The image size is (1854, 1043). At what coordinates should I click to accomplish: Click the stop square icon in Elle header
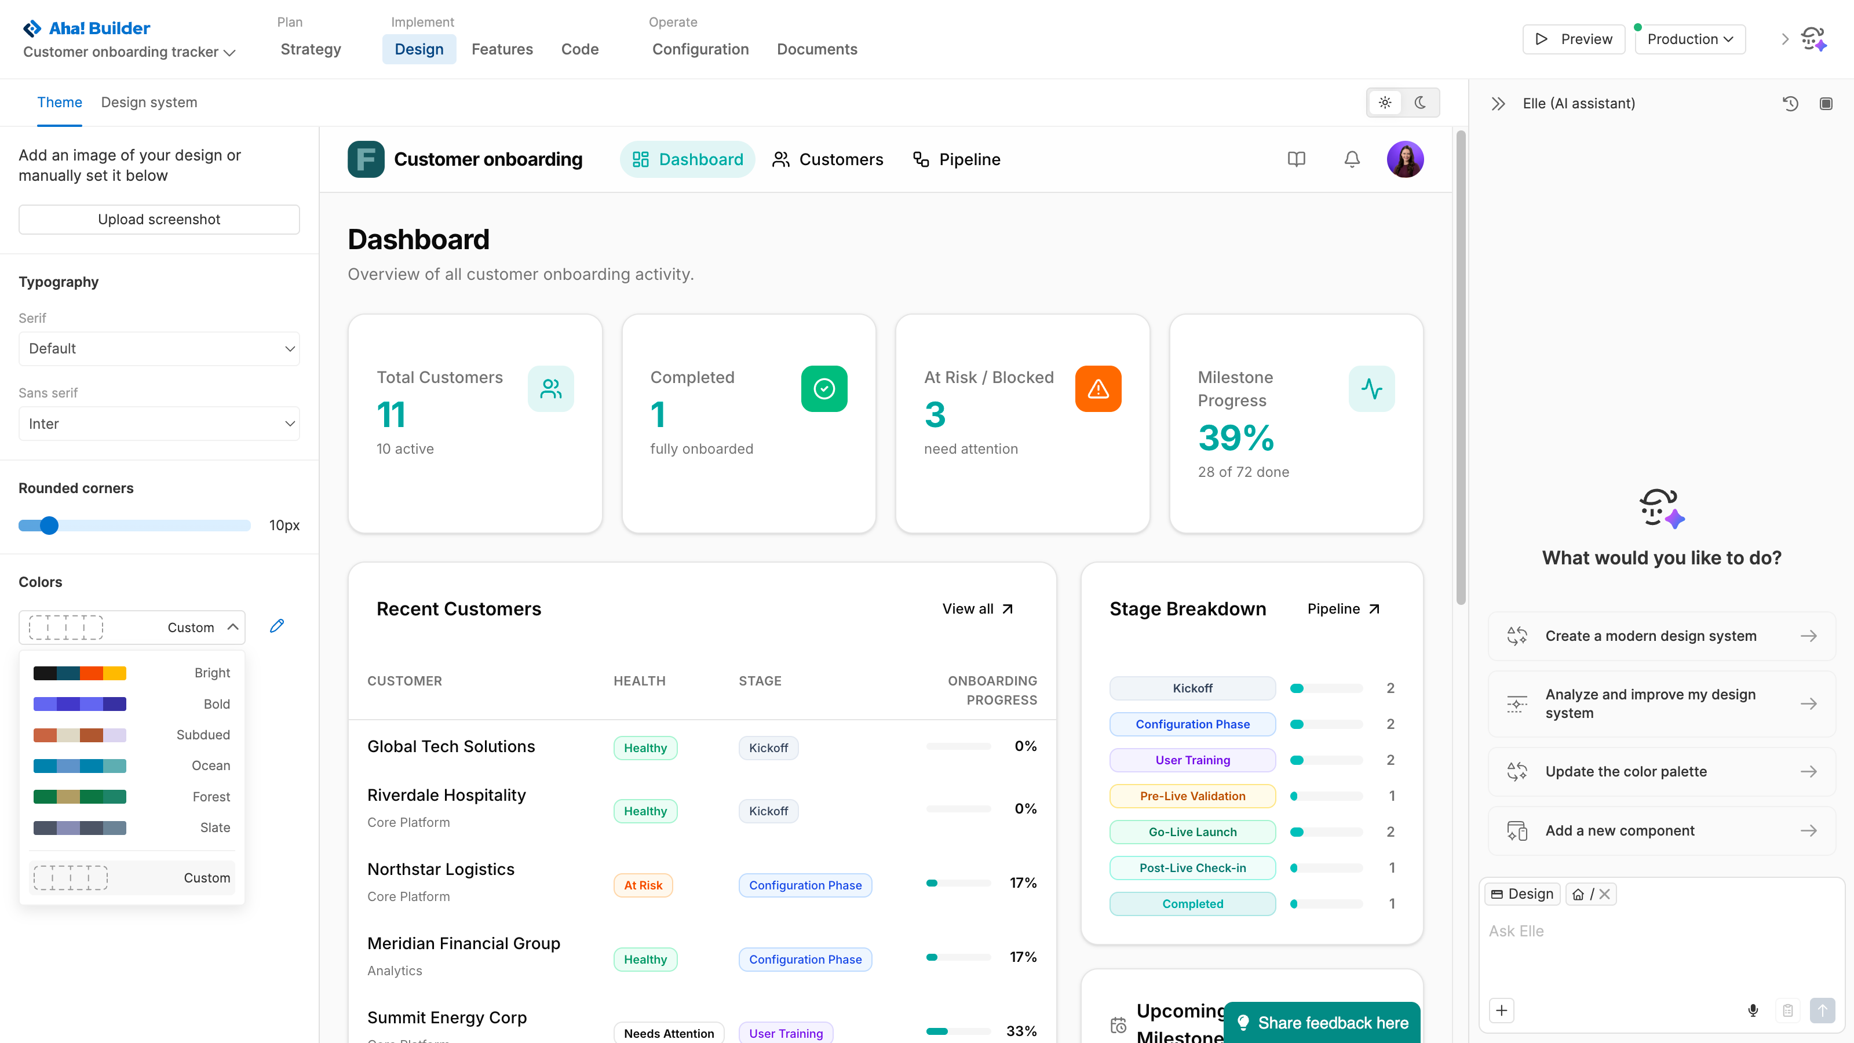(x=1826, y=104)
